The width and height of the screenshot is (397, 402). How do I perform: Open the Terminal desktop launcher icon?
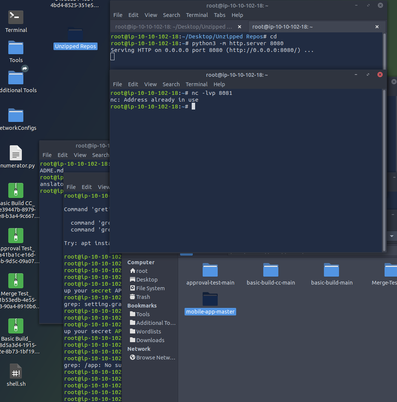coord(16,17)
